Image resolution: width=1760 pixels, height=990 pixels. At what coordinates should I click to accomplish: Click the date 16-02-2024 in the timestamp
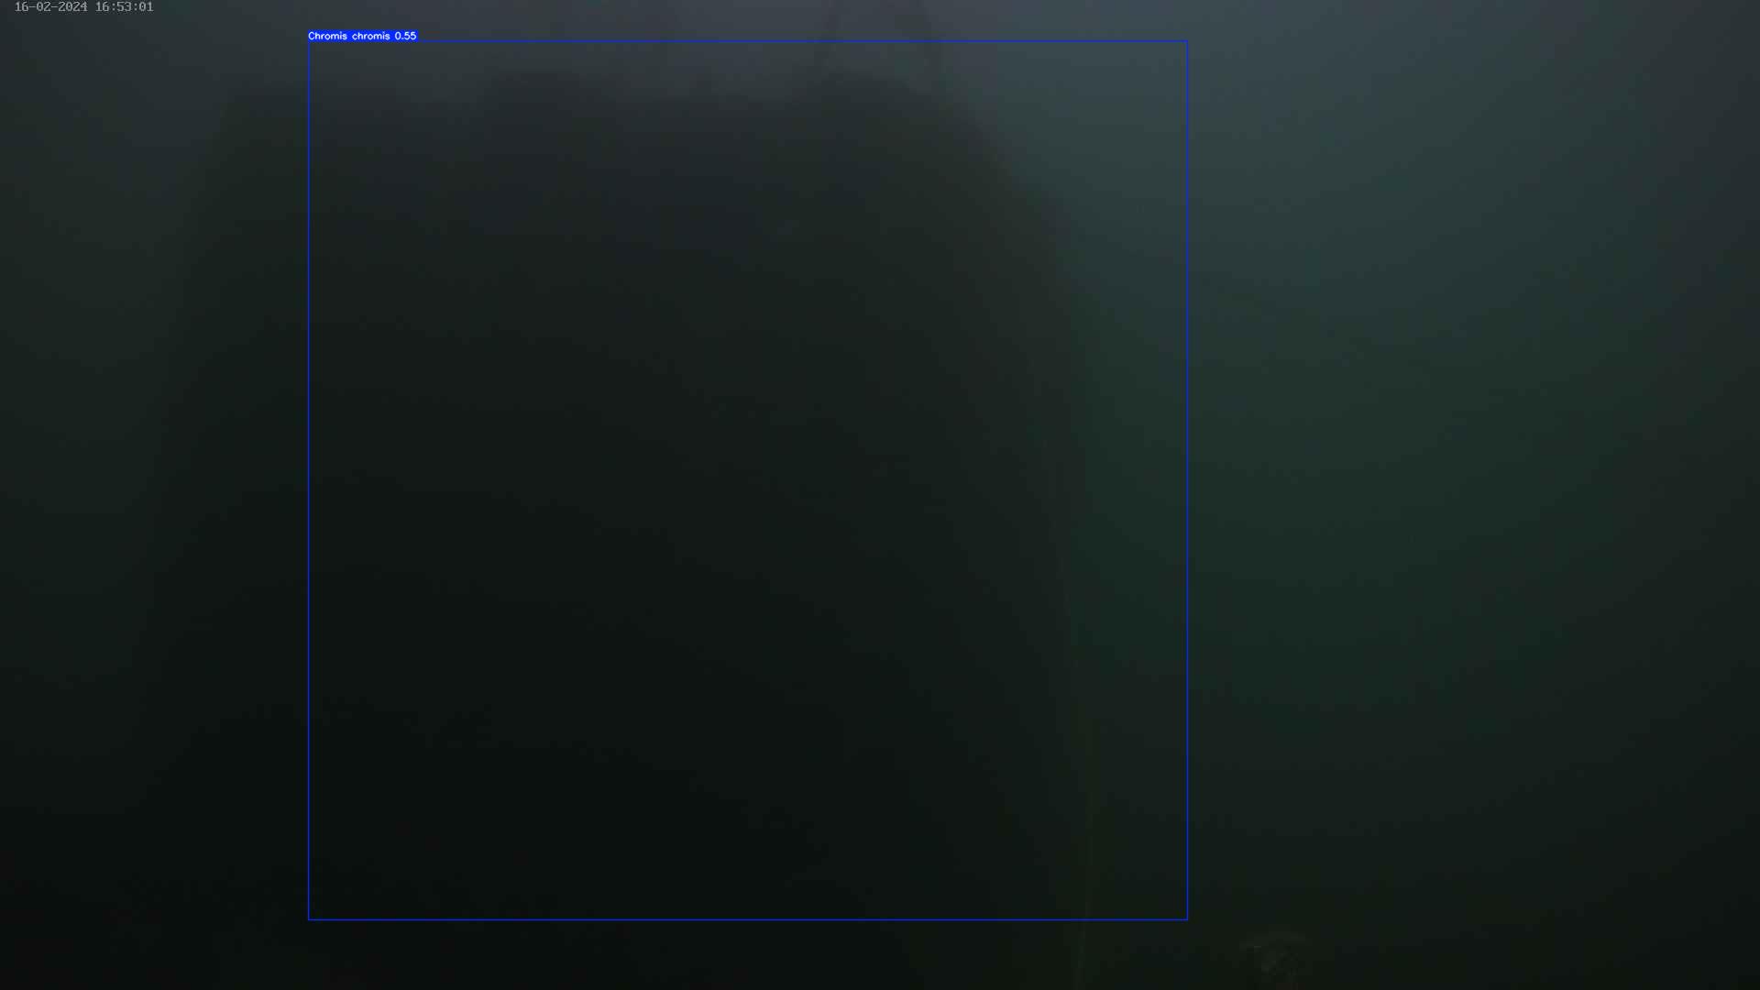[50, 7]
